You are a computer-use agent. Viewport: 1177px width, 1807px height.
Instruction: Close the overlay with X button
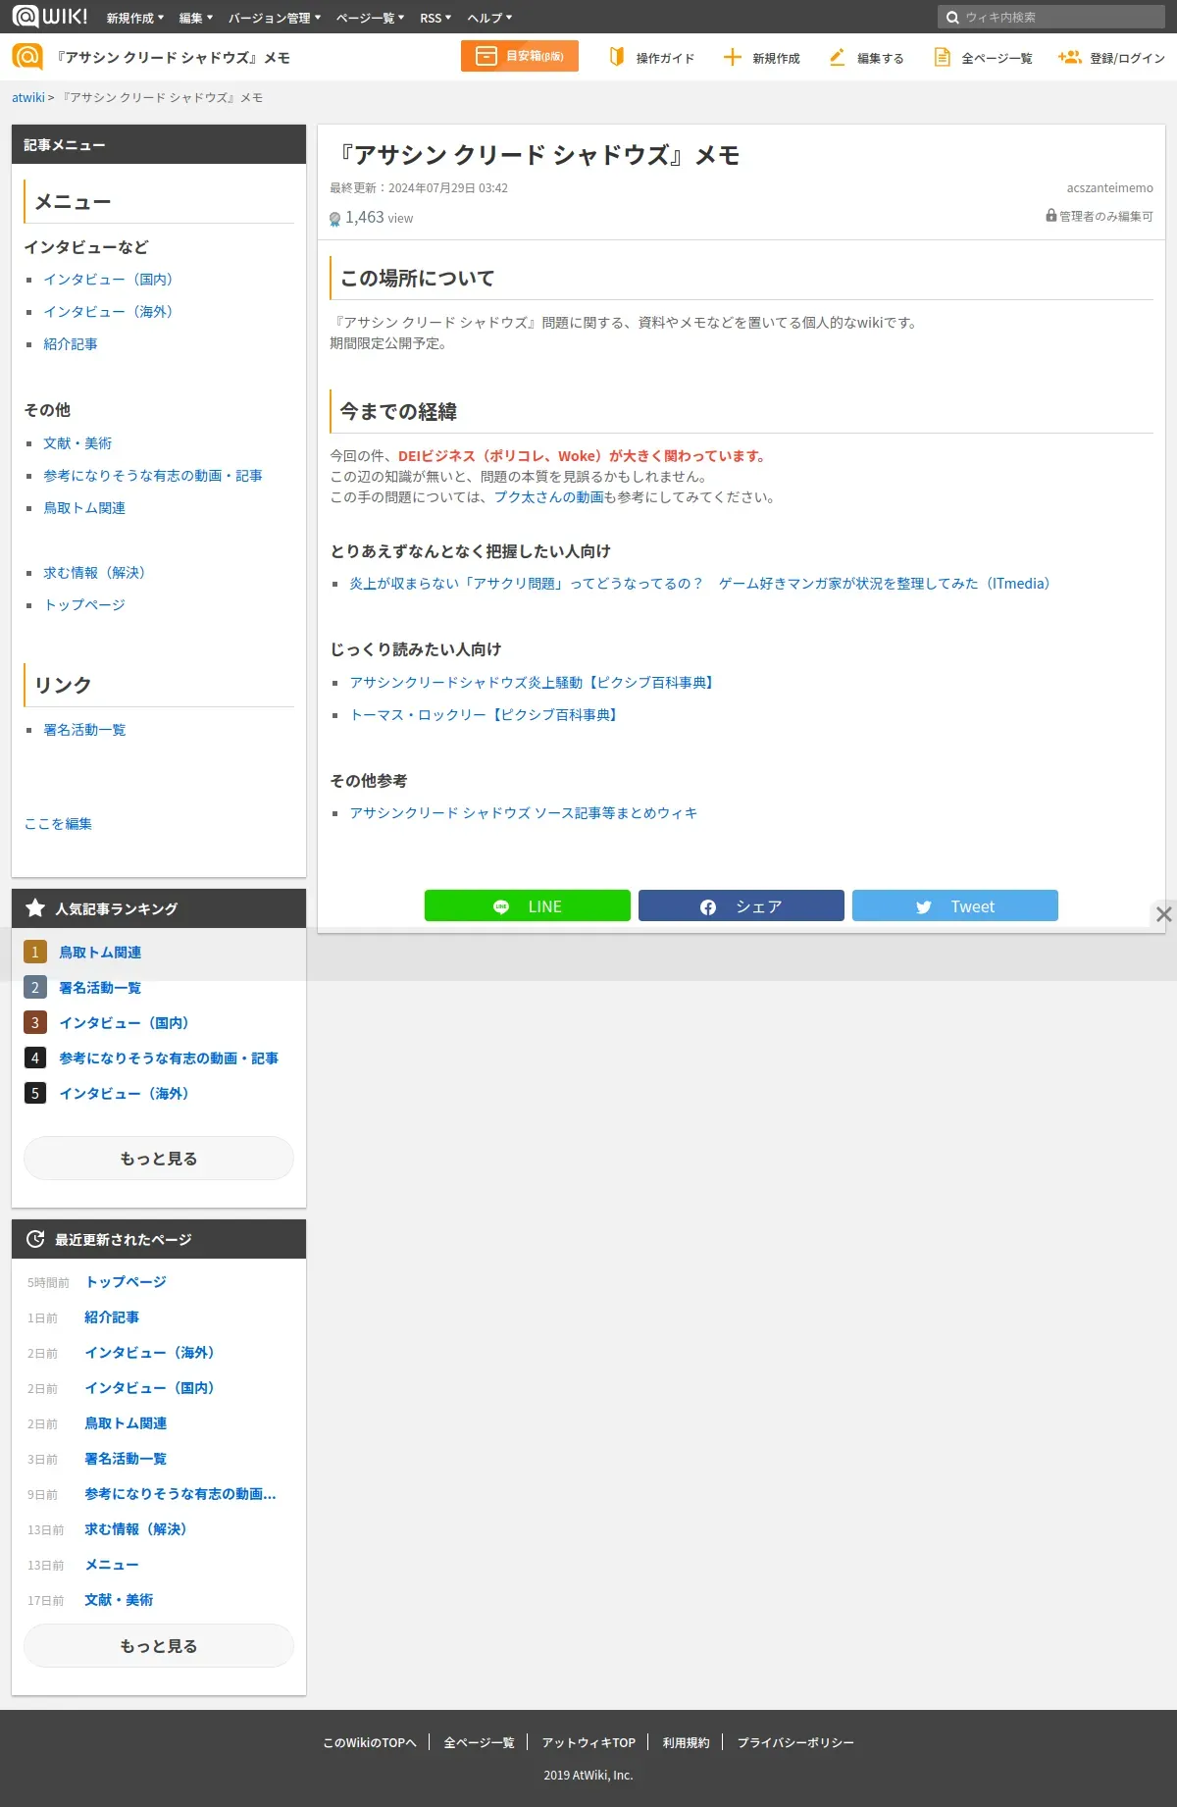(1163, 914)
